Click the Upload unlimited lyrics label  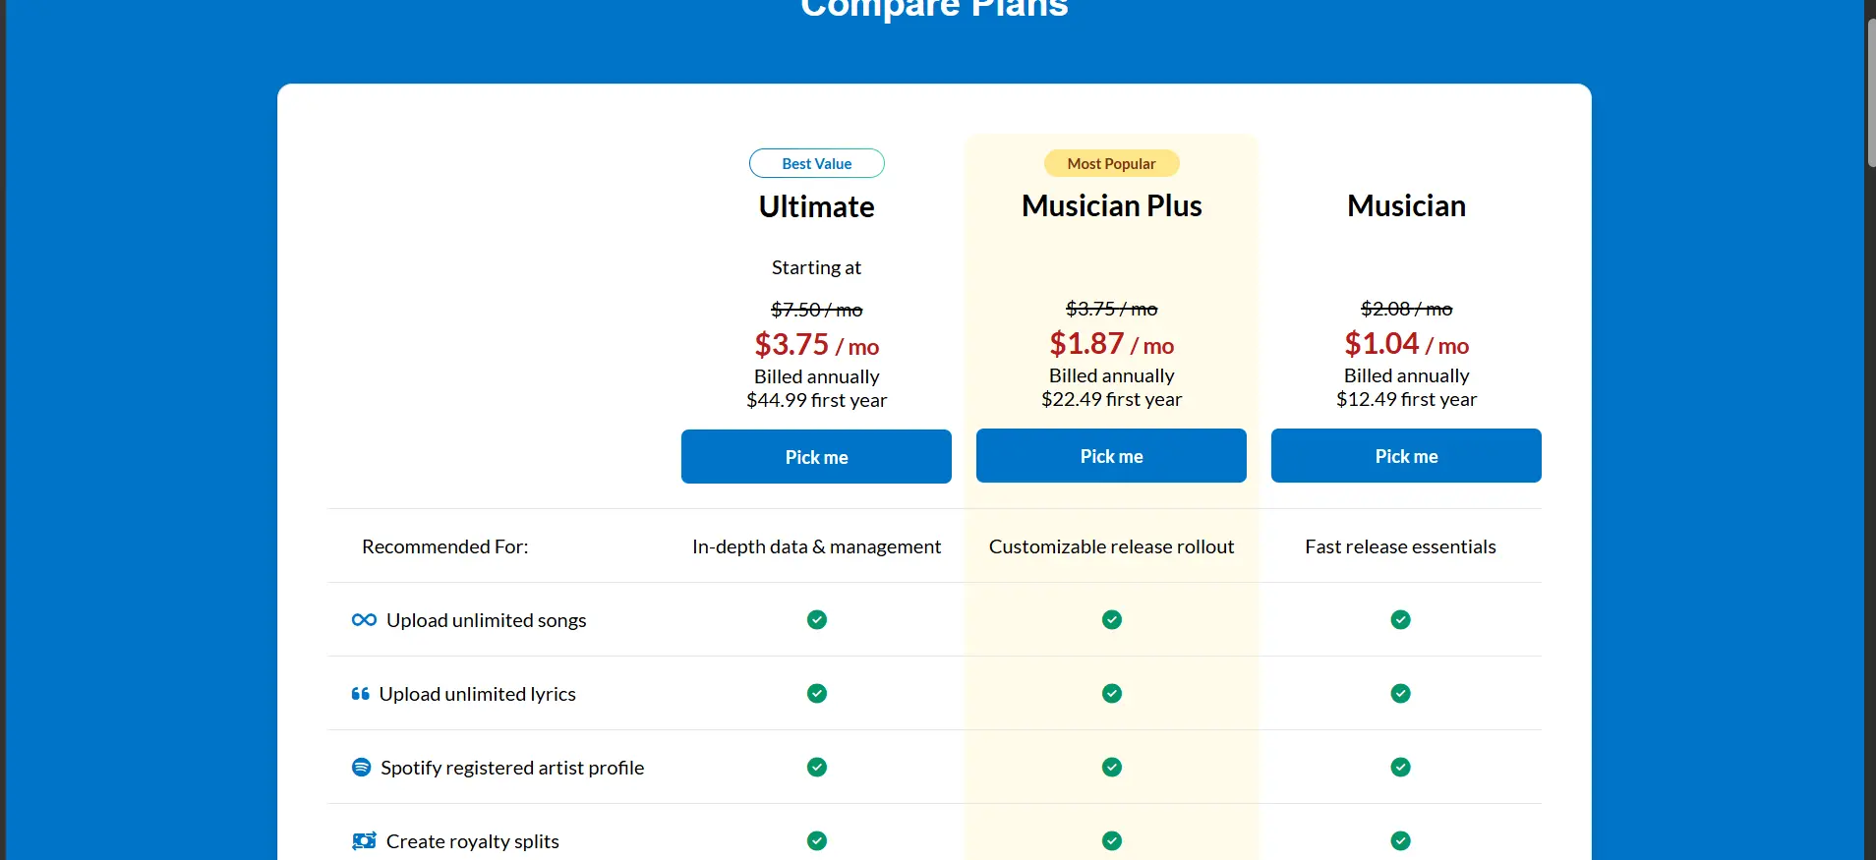coord(478,694)
